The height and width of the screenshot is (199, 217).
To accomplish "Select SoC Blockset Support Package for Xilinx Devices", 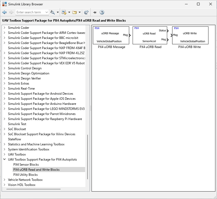I will [42, 134].
